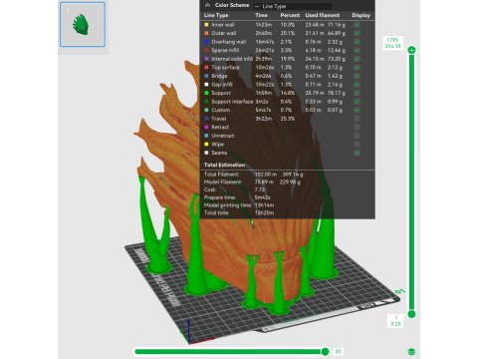
Task: Toggle the Seams display checkbox
Action: 357,153
